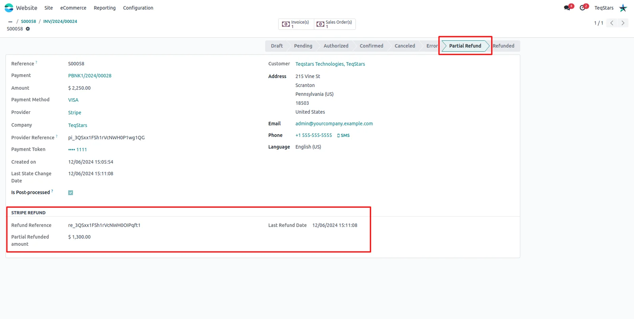This screenshot has width=634, height=319.
Task: Go to the previous record arrow
Action: (612, 23)
